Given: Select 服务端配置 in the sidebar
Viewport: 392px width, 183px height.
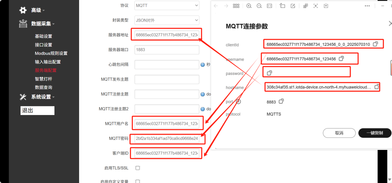Looking at the screenshot, I should [x=46, y=70].
